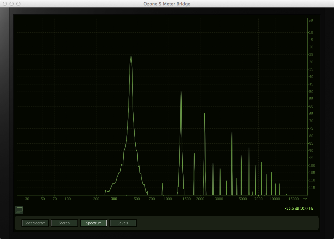This screenshot has height=239, width=334.
Task: Click the -75 dB scale label
Action: 311,129
